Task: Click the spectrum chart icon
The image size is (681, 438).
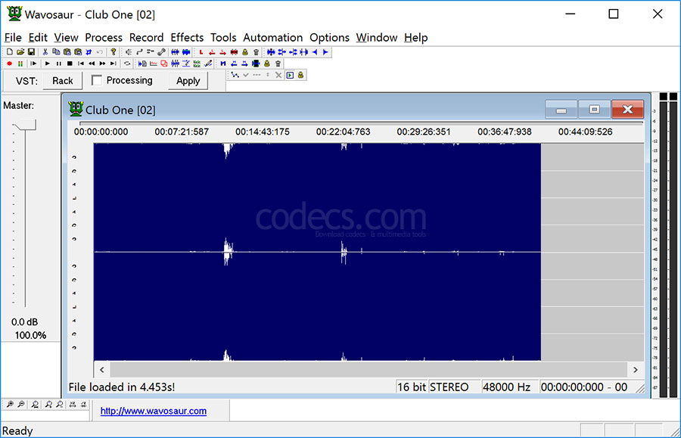Action: pyautogui.click(x=154, y=64)
